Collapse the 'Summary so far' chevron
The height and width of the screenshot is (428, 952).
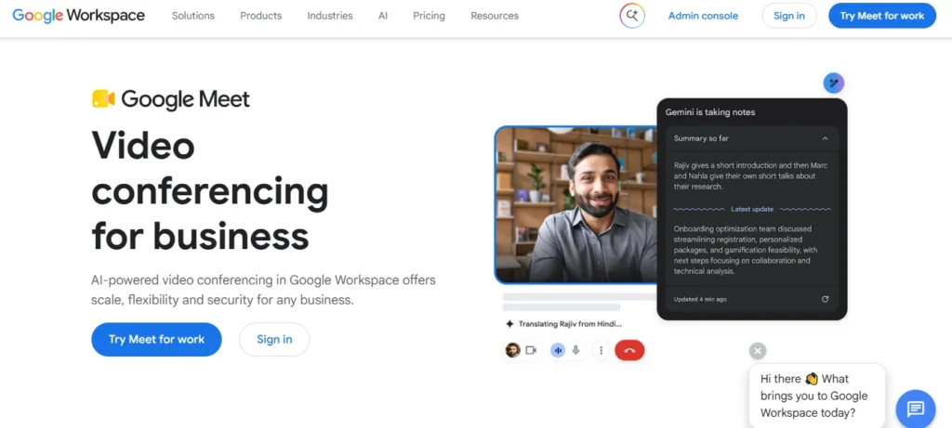pos(826,139)
